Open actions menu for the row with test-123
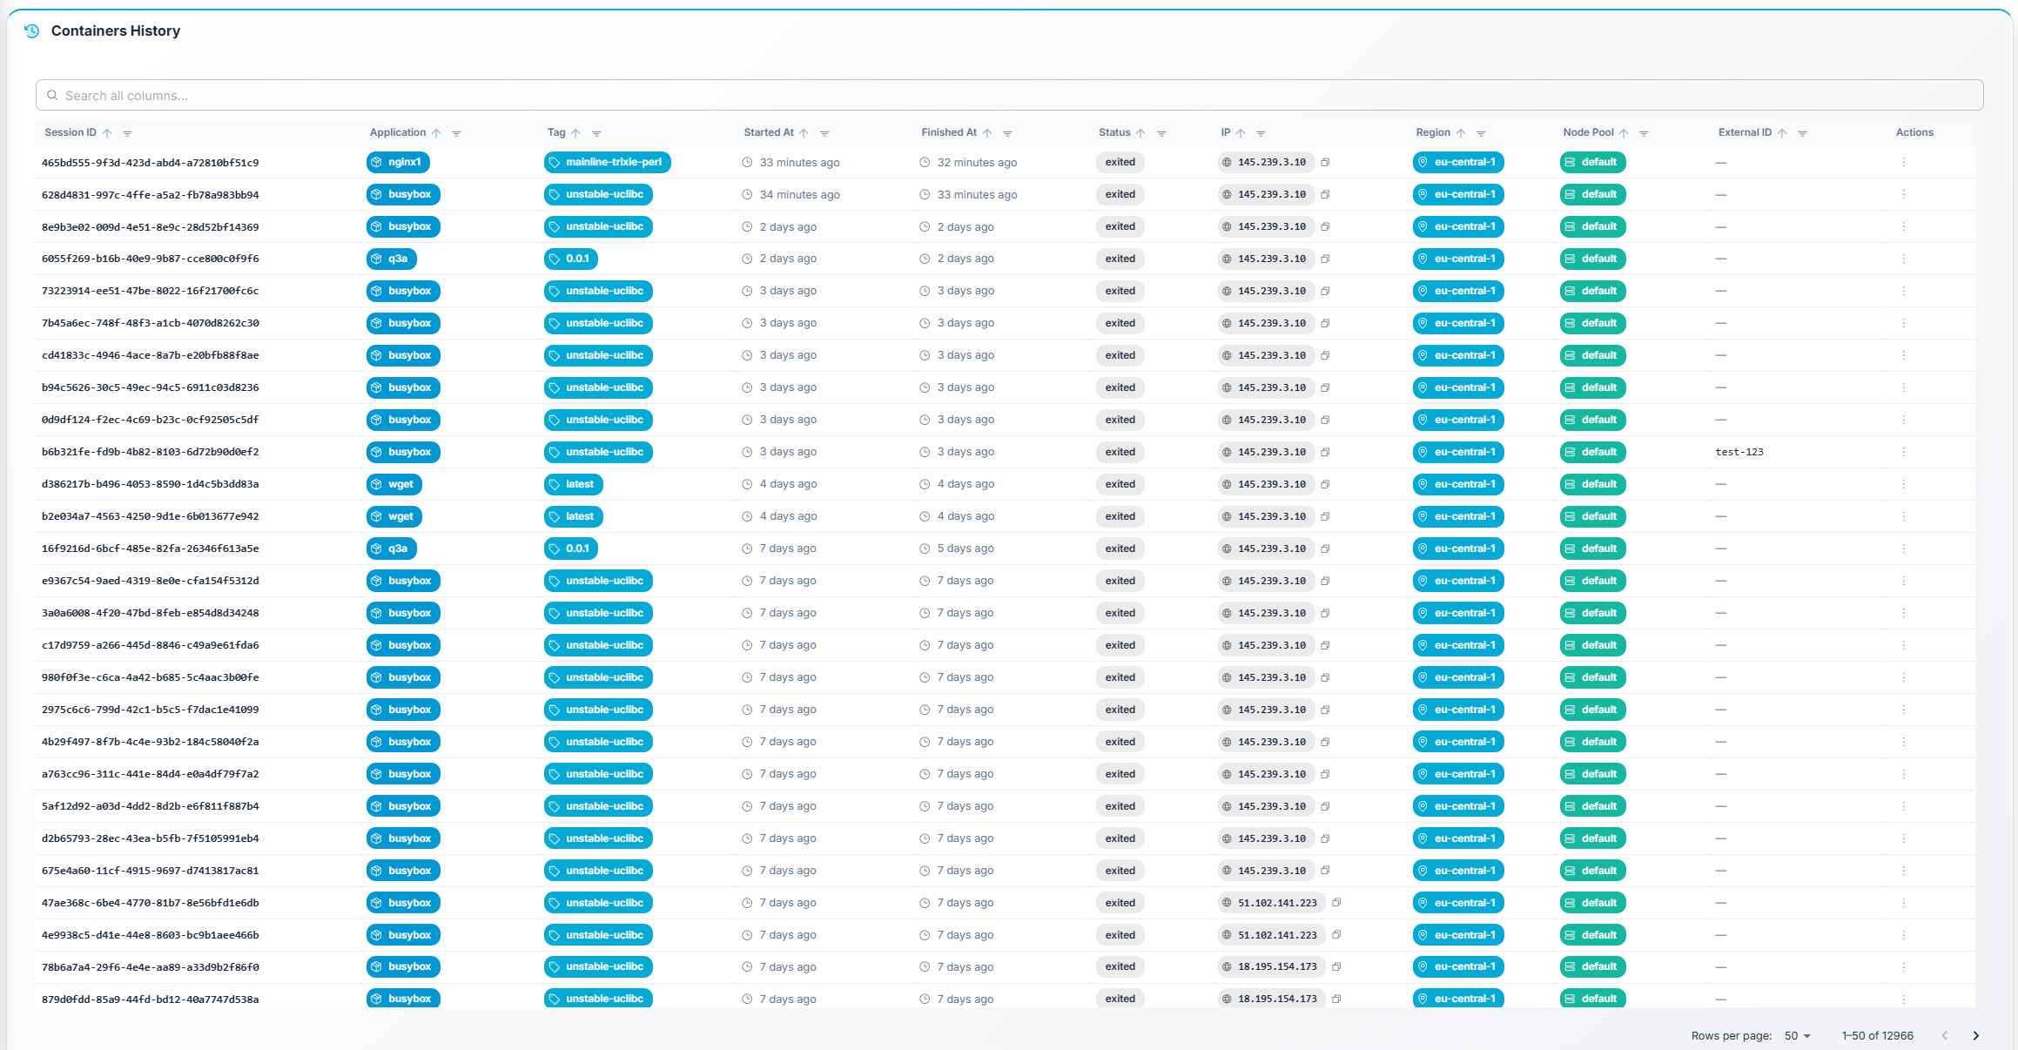This screenshot has width=2018, height=1050. click(1905, 452)
